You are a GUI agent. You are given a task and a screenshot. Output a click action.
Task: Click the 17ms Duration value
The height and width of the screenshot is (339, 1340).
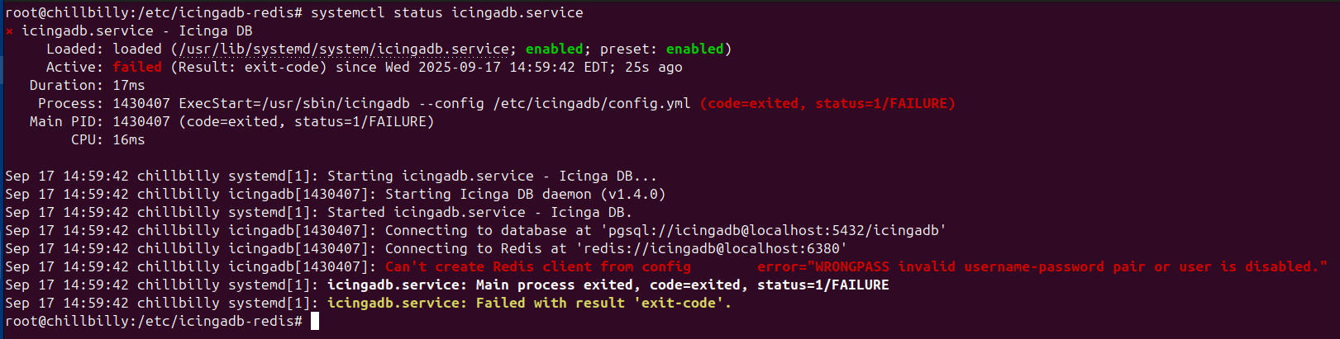click(x=129, y=86)
